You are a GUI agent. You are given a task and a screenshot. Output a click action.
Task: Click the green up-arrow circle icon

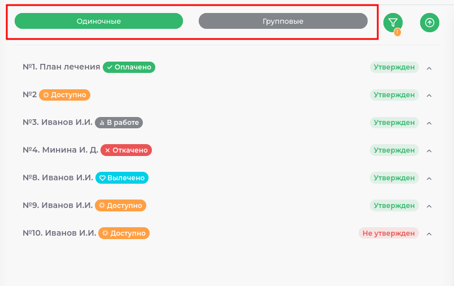(430, 23)
